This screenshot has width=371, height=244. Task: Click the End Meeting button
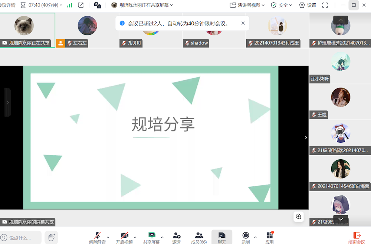[357, 238]
